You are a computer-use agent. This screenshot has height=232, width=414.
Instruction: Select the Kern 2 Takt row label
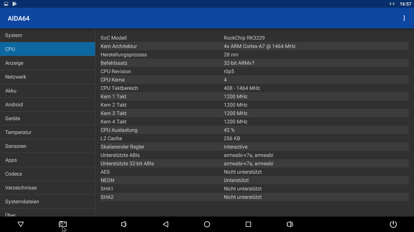[x=114, y=105]
